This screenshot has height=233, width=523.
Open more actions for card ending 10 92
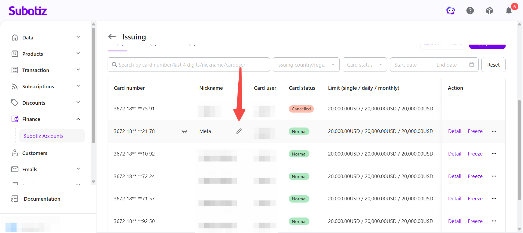494,154
